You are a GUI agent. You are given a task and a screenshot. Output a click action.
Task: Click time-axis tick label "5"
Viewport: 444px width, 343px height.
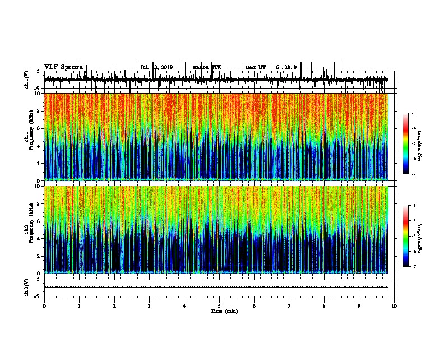(x=219, y=306)
